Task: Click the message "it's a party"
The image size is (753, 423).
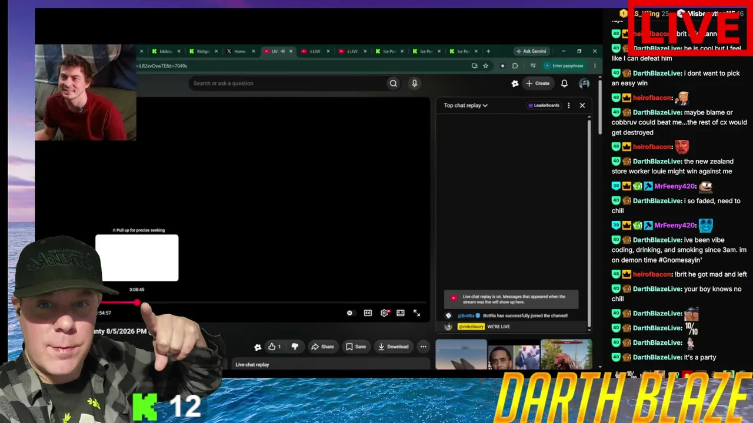Action: click(x=700, y=357)
